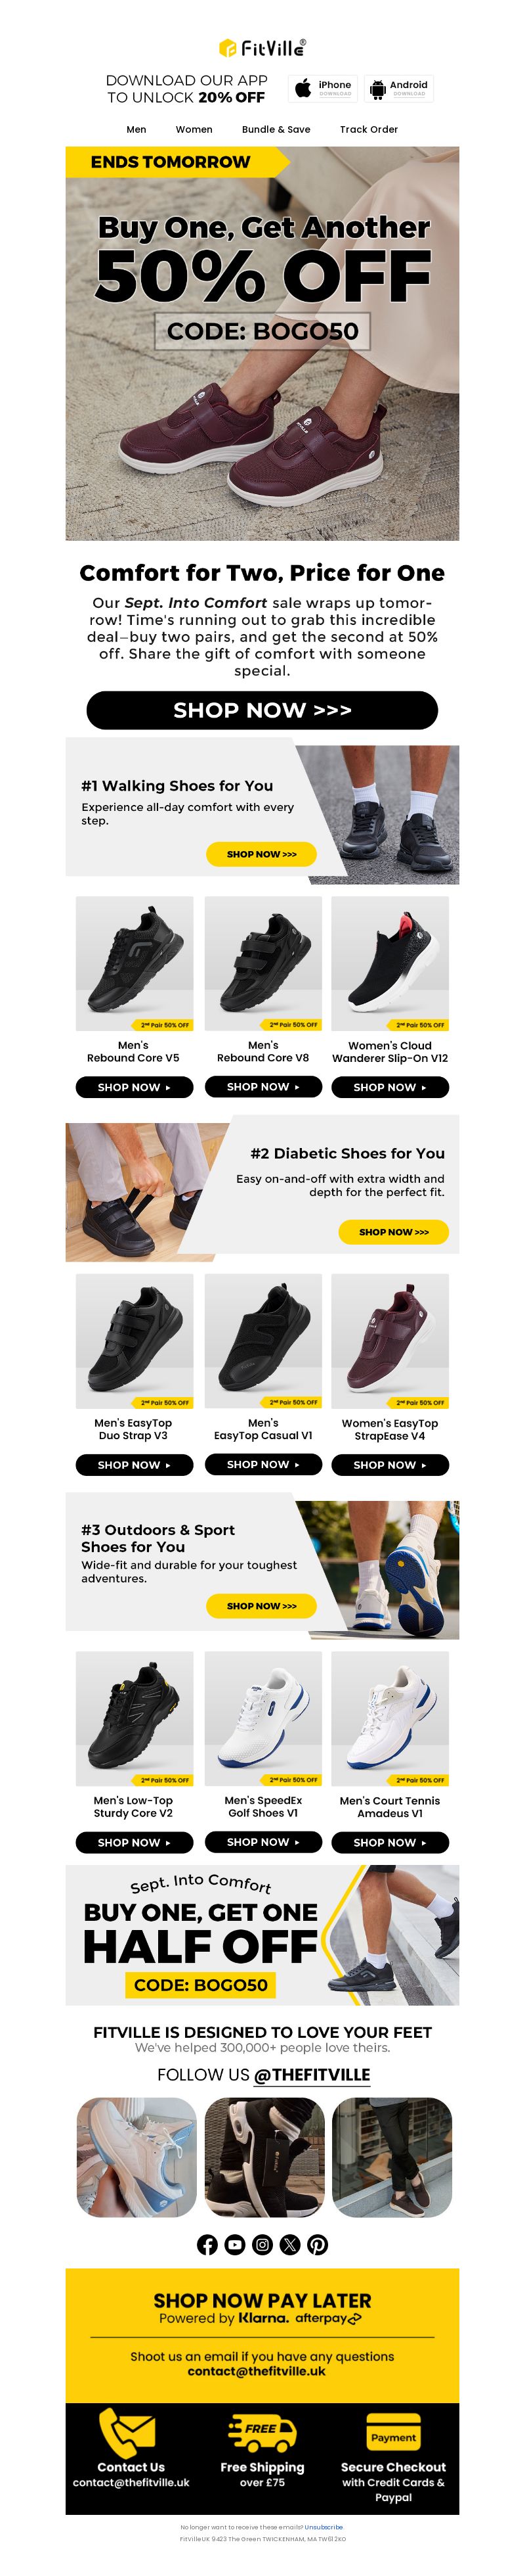Click yellow SHOP NOW under Diabetic Shoes
The height and width of the screenshot is (2576, 525).
click(393, 1232)
